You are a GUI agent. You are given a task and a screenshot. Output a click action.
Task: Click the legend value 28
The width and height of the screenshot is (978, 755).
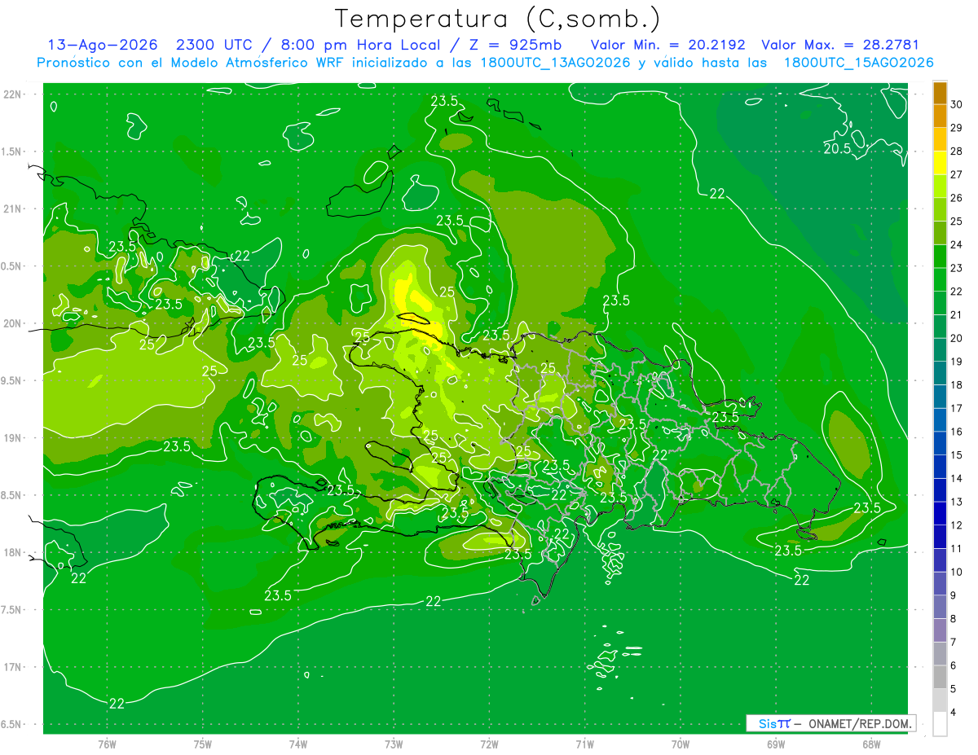(957, 151)
